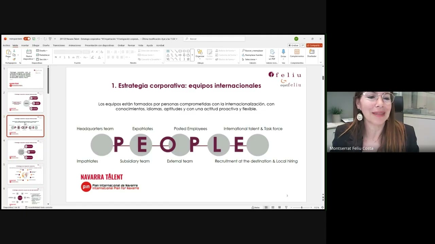Expand the Diseño layout dropdown
Image resolution: width=435 pixels, height=244 pixels.
[41, 50]
